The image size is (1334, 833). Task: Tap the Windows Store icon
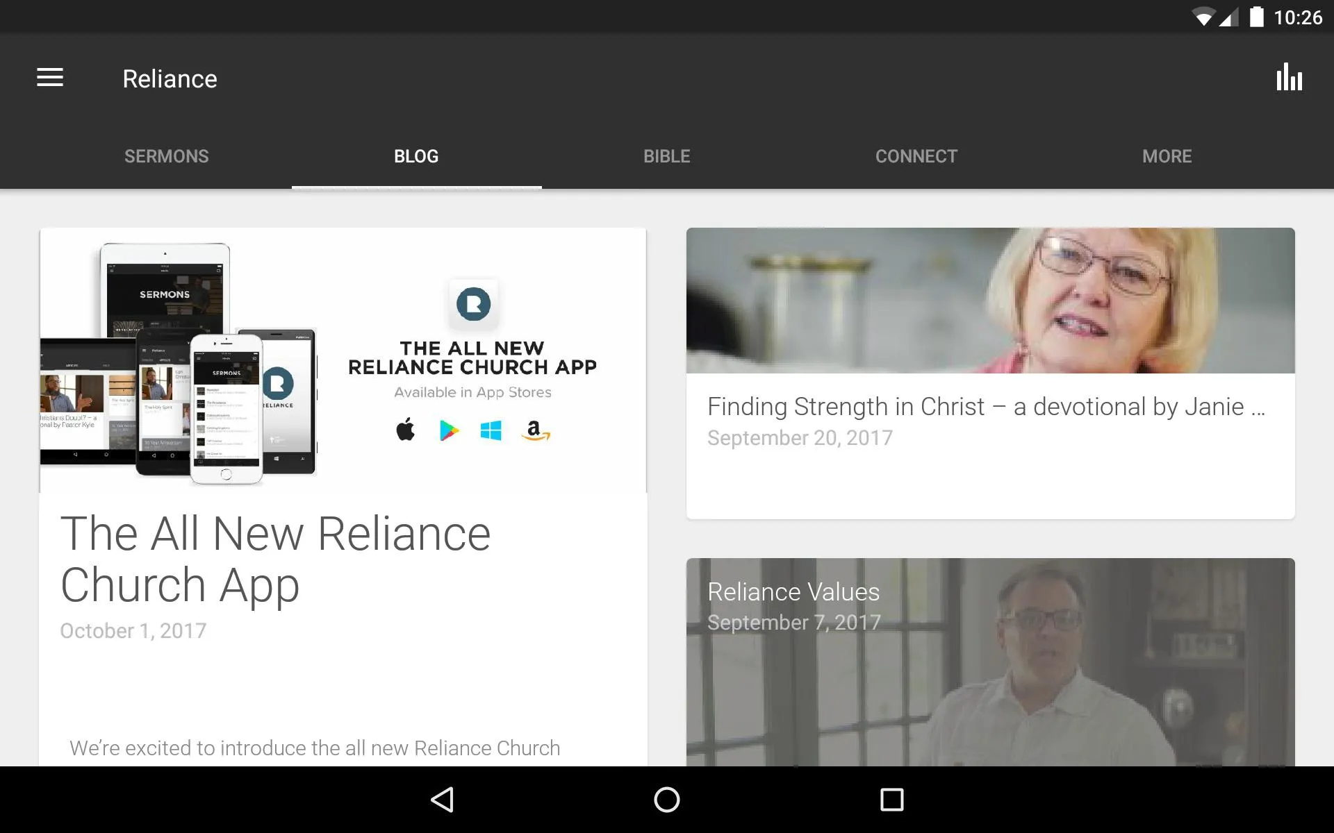click(x=491, y=429)
